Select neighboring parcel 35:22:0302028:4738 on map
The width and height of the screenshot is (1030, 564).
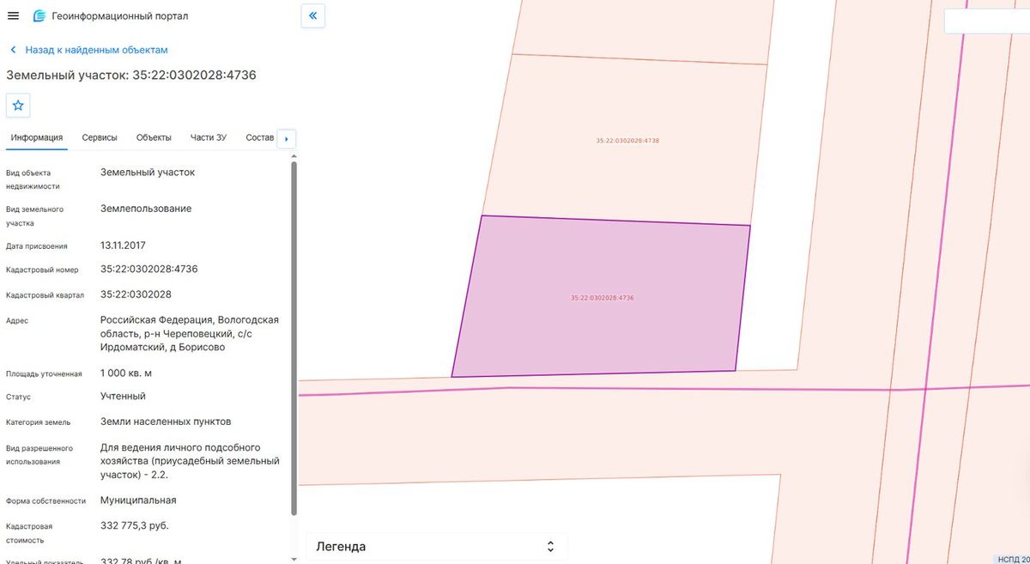(x=627, y=140)
